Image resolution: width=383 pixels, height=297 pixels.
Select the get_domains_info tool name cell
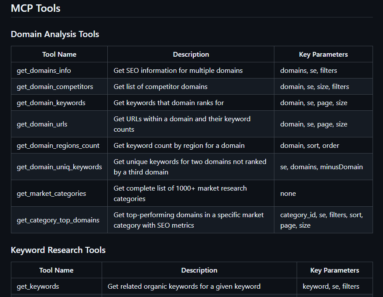pos(59,70)
